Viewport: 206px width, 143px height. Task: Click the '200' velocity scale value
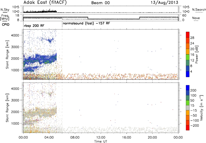tap(193, 90)
